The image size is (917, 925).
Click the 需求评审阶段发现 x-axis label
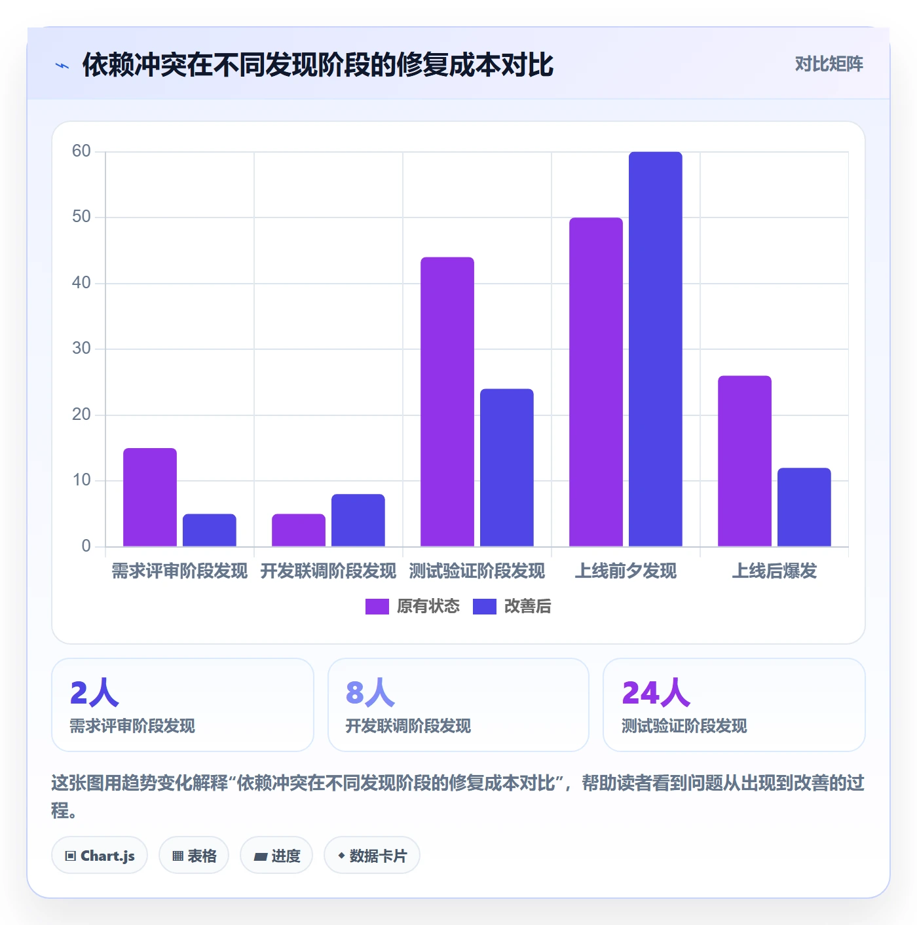pyautogui.click(x=179, y=571)
